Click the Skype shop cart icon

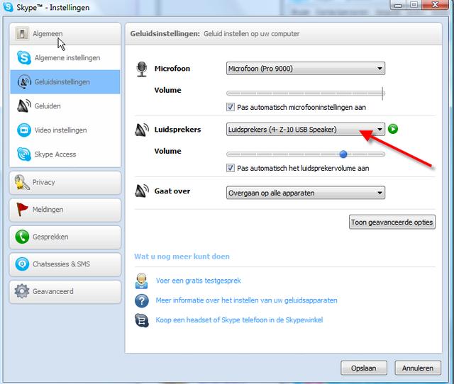[142, 320]
